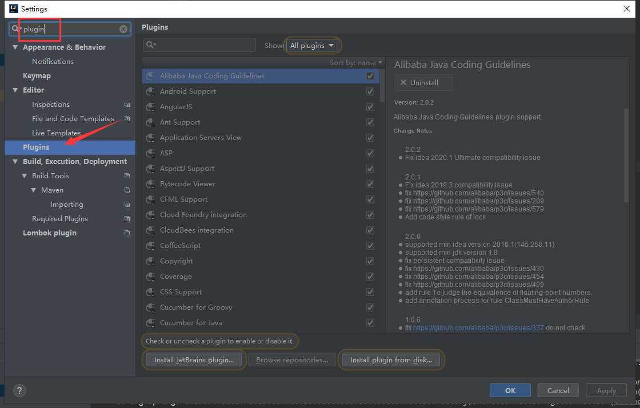The image size is (640, 408).
Task: Click the plugin list vertical scrollbar
Action: [382, 86]
